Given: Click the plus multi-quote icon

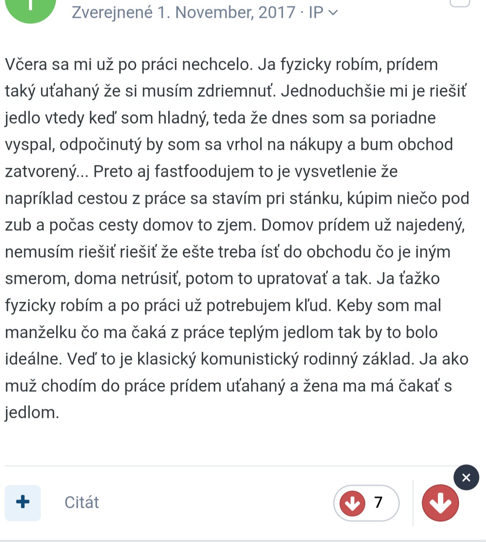Looking at the screenshot, I should pyautogui.click(x=23, y=502).
